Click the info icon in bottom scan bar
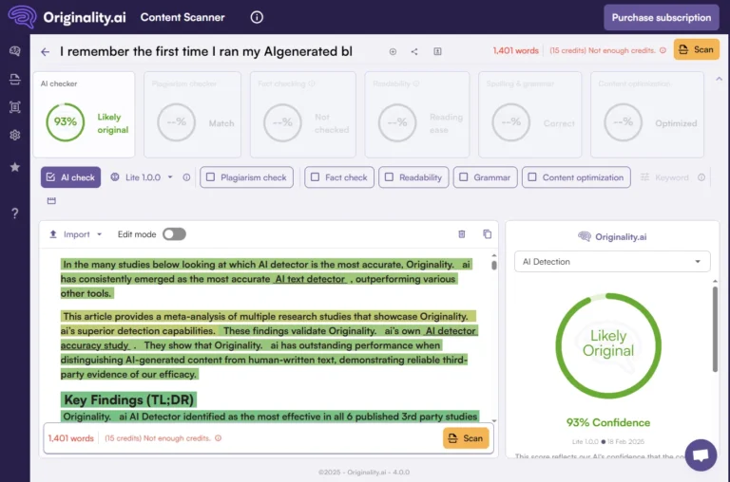The width and height of the screenshot is (730, 482). point(218,437)
